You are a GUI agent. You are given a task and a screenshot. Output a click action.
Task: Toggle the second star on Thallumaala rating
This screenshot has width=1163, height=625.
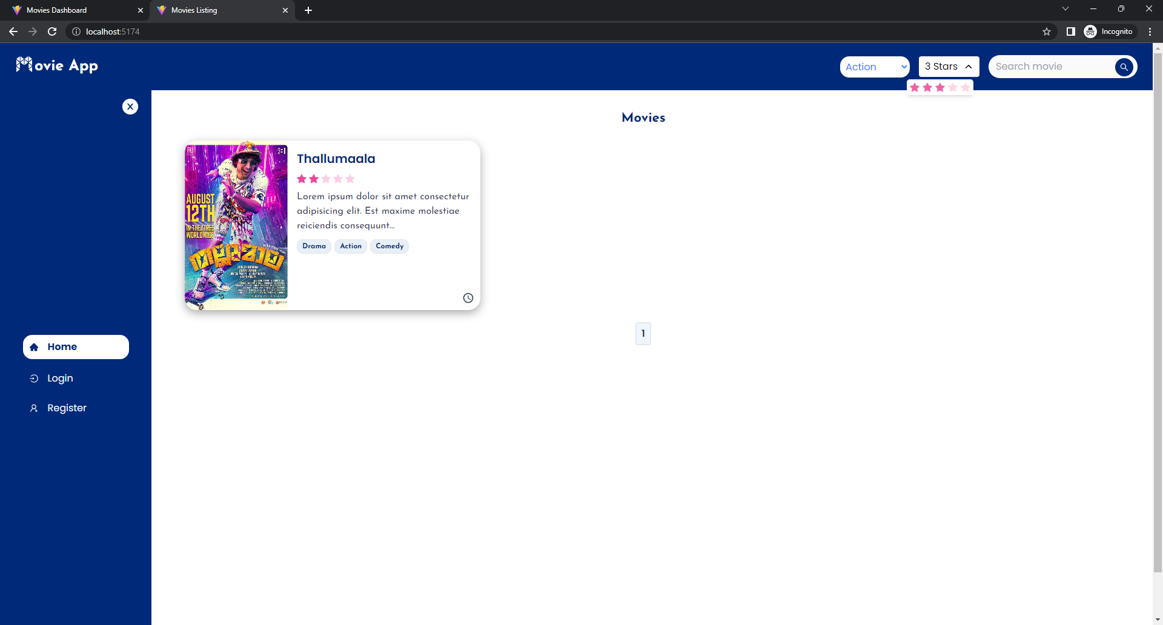(x=313, y=179)
